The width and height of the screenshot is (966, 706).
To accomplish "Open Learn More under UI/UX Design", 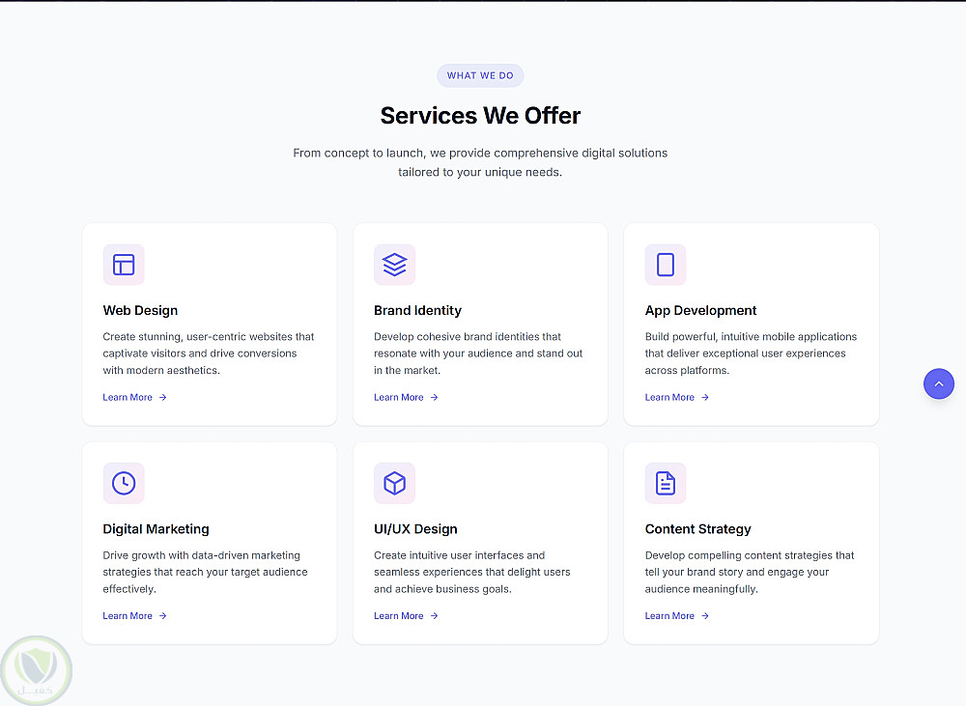I will [406, 616].
